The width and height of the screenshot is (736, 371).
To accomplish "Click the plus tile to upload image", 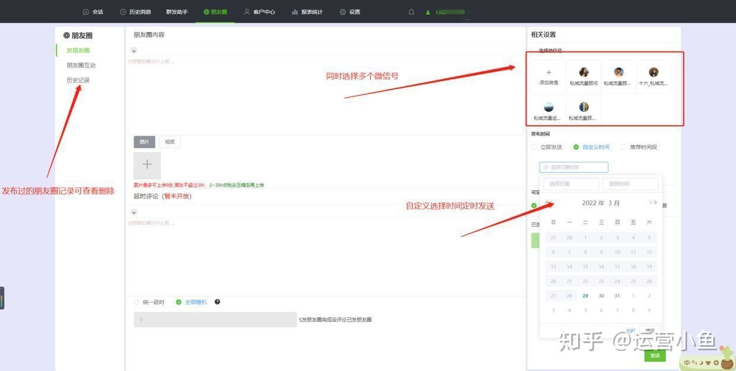I will coord(147,165).
